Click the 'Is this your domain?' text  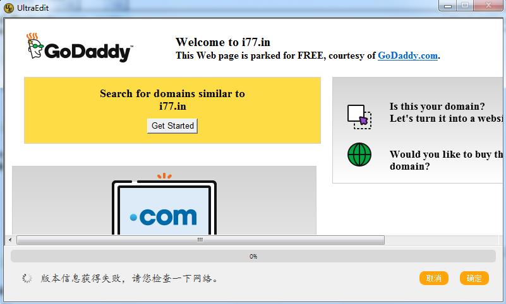(x=437, y=106)
